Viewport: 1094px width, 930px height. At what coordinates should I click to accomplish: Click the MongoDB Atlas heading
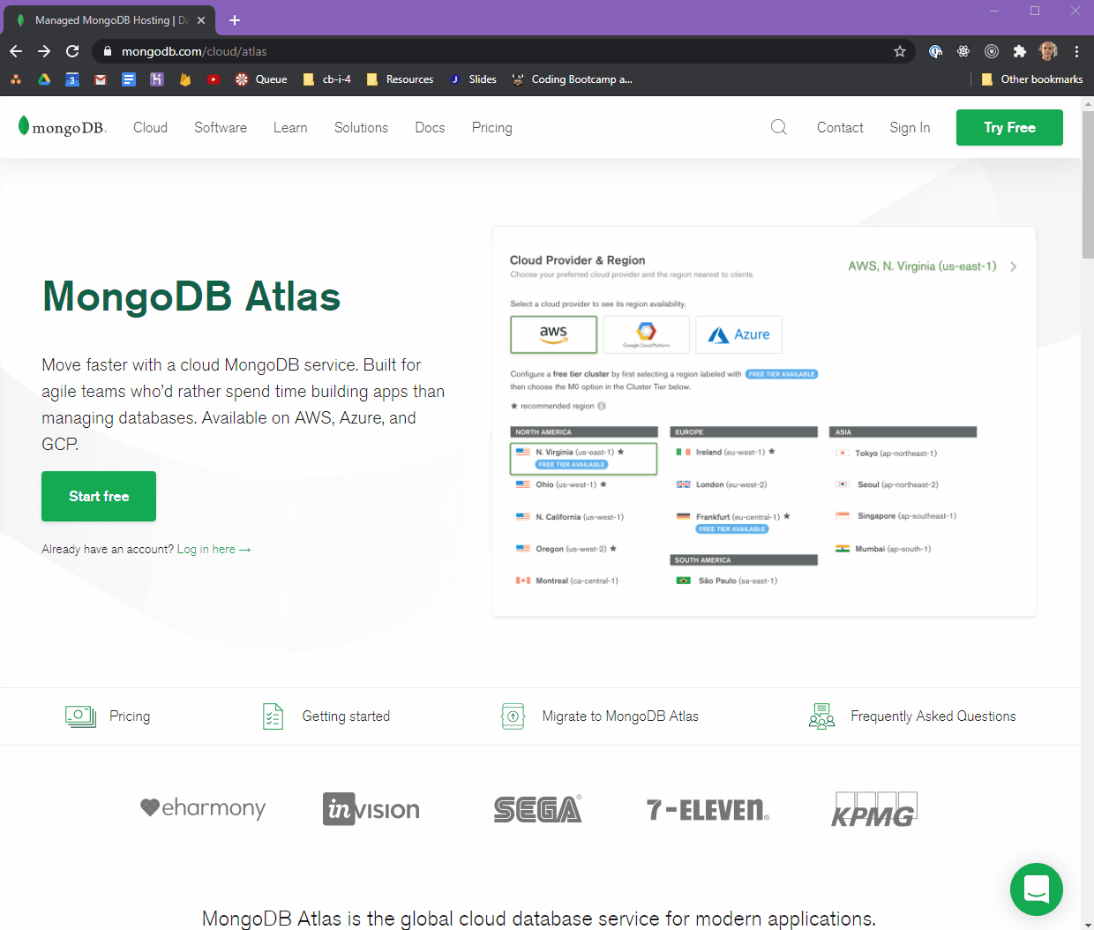pos(191,296)
